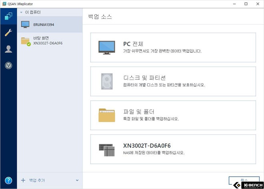The height and width of the screenshot is (189, 264).
Task: Click the QSAN XReplicator title bar app icon
Action: click(x=4, y=4)
